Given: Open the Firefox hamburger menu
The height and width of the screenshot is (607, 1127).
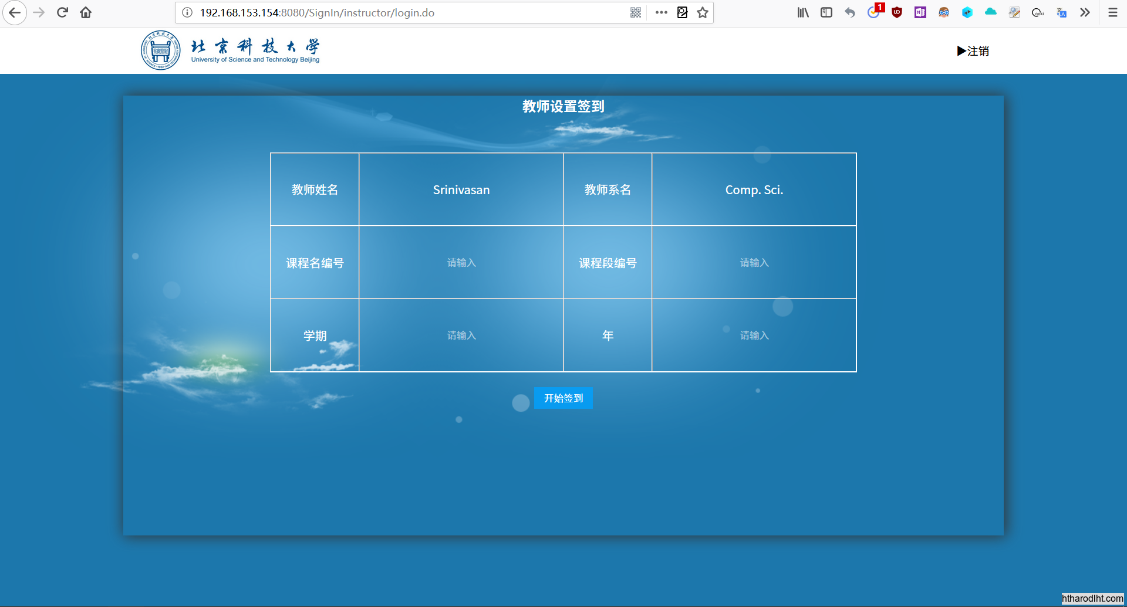Looking at the screenshot, I should tap(1112, 13).
